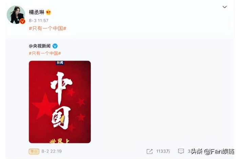
Task: Open the top #只有一个中国# hashtag
Action: [x=47, y=28]
